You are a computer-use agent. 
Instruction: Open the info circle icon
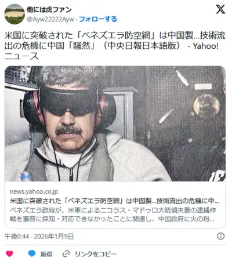tap(221, 236)
